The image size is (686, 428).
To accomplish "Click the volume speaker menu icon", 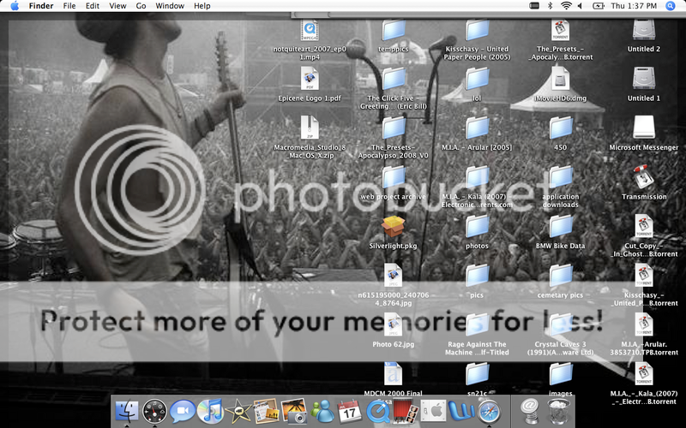I will [x=581, y=6].
